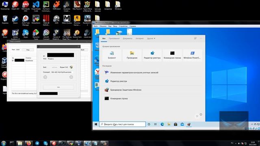Open the host Windows 7 Start orb

4,143
